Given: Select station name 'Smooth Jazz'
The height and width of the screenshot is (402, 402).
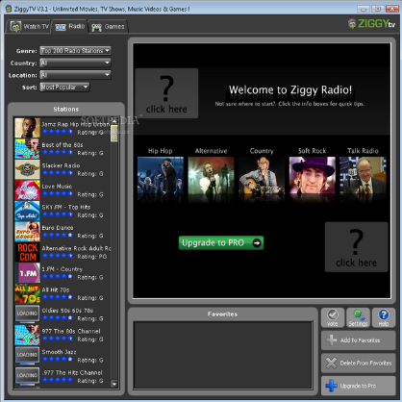Looking at the screenshot, I should 59,352.
